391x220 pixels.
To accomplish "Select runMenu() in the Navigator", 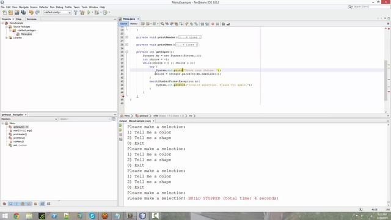I will (18, 142).
